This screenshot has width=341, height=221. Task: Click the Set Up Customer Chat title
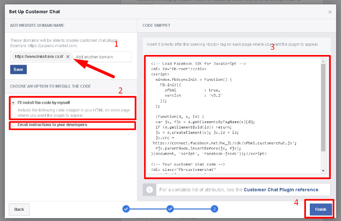(x=35, y=12)
